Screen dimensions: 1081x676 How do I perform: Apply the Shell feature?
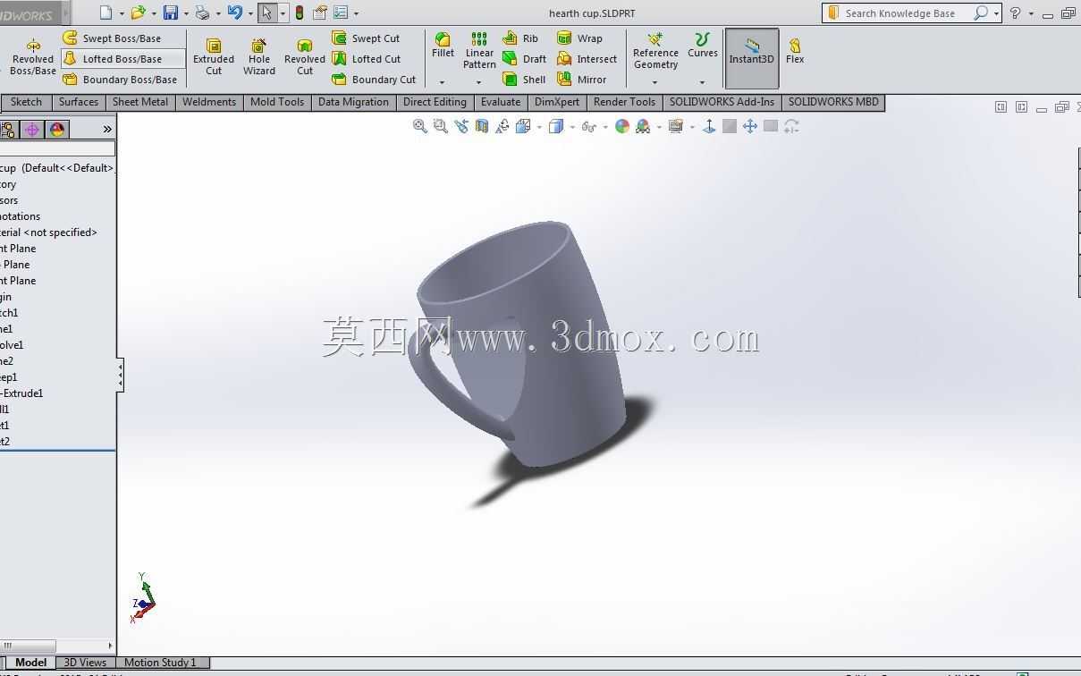tap(524, 80)
